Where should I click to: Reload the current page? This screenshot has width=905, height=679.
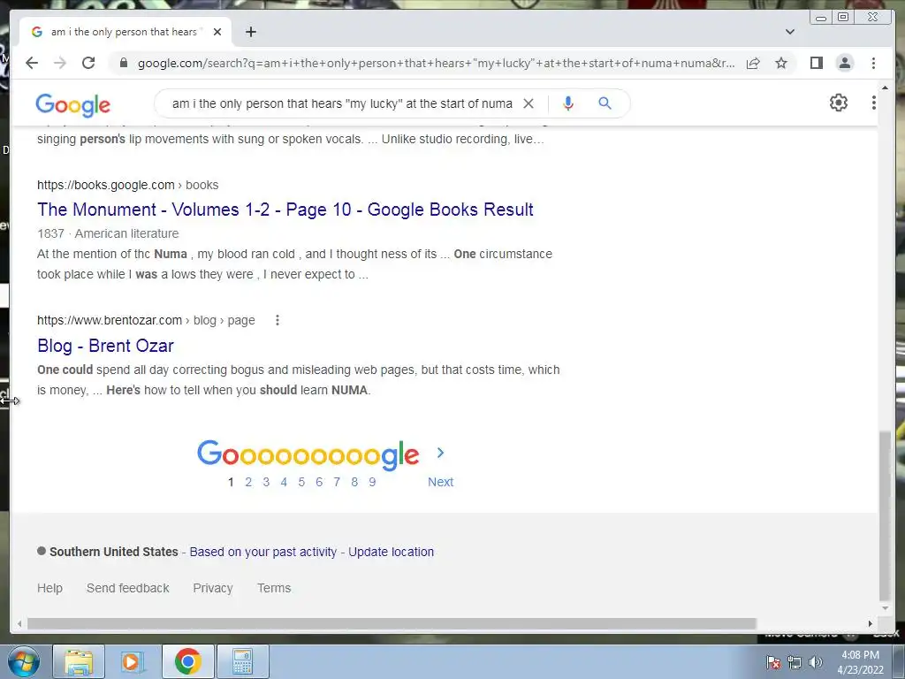click(x=88, y=63)
